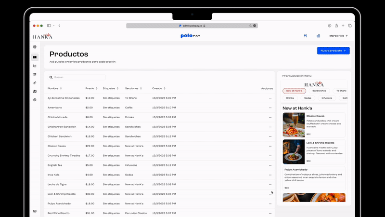Open actions menu for Ají de Gallina Empanadas
This screenshot has width=385, height=217.
270,98
